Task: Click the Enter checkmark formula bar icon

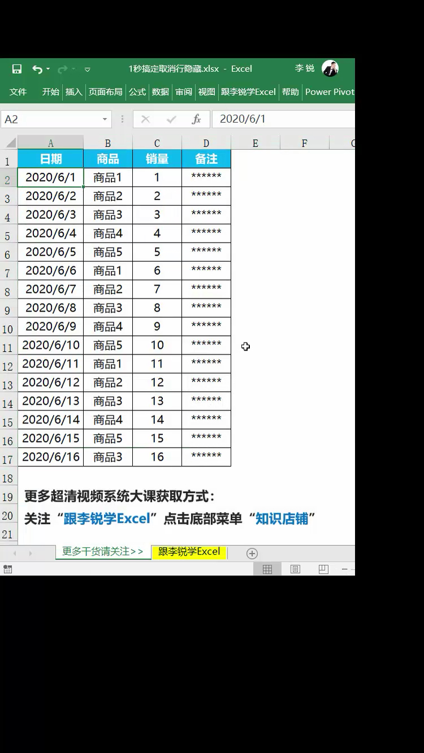Action: tap(171, 119)
